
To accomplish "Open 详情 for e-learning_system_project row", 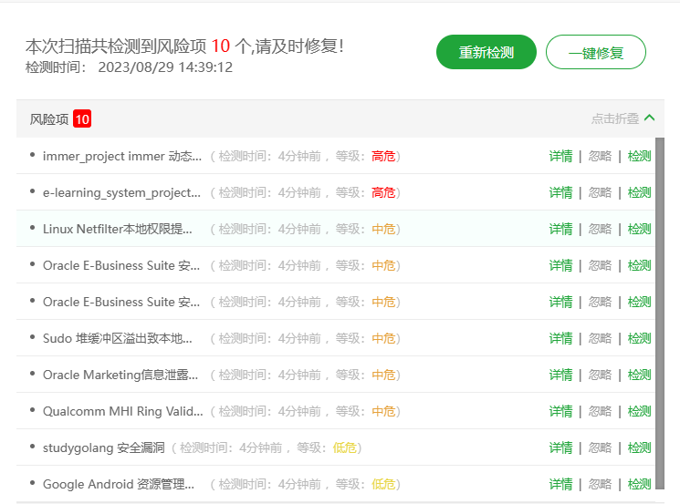I will (560, 192).
